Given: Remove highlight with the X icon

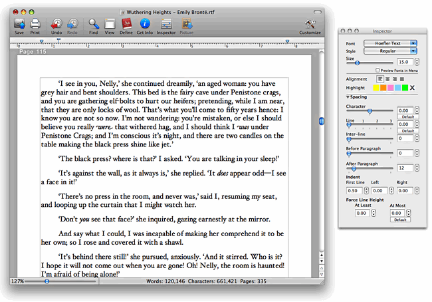Looking at the screenshot, I should [x=412, y=88].
